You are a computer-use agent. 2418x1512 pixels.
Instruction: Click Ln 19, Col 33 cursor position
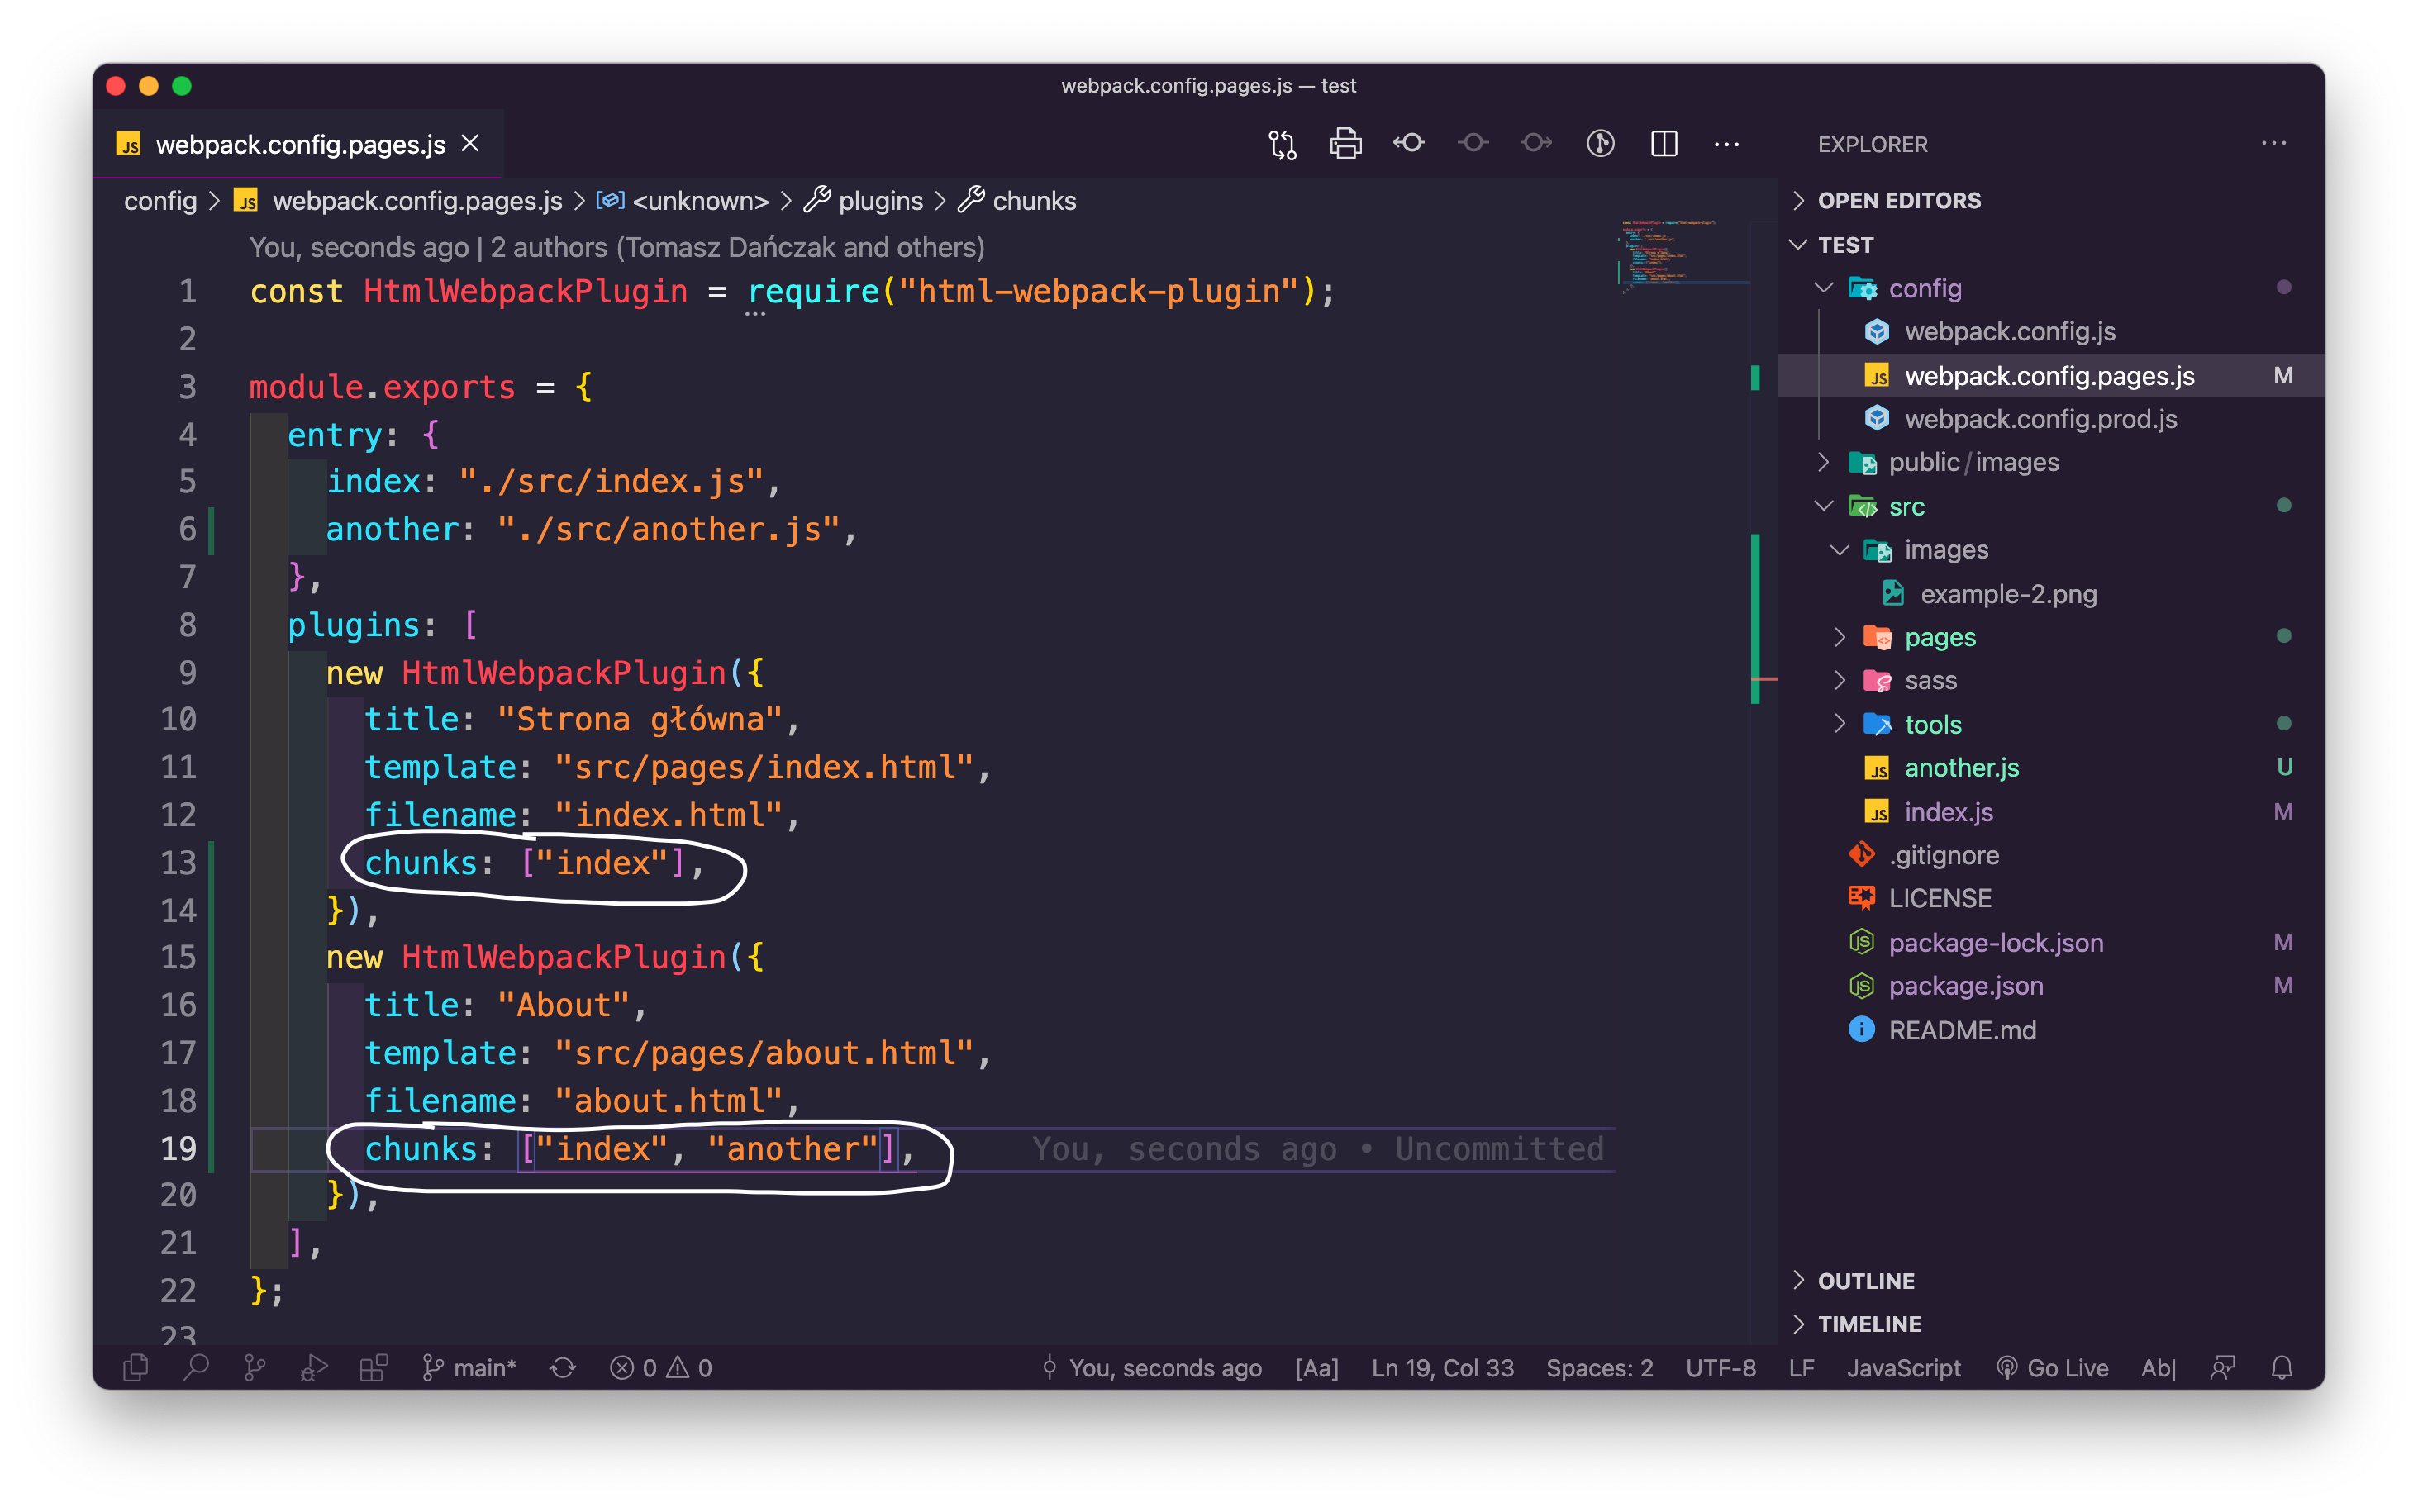pos(1442,1367)
